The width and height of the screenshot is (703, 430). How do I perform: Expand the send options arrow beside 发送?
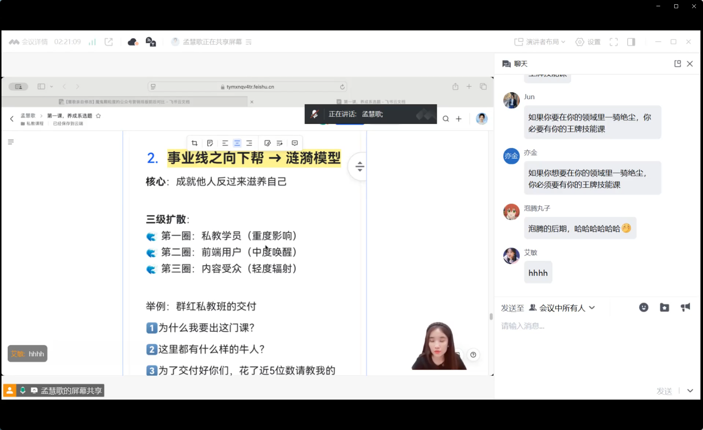(x=690, y=391)
